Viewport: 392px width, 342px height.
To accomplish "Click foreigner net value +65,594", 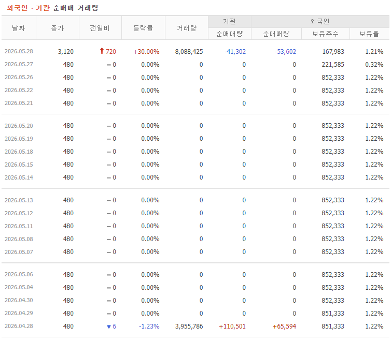I will tap(284, 326).
